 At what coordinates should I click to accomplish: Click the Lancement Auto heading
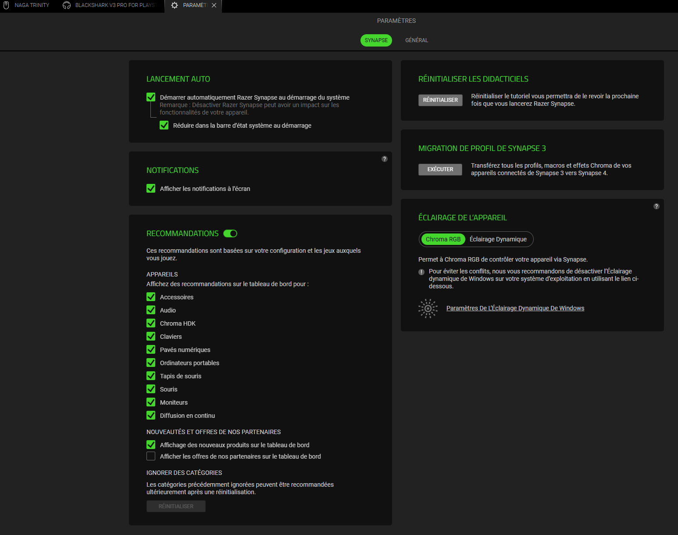coord(178,79)
